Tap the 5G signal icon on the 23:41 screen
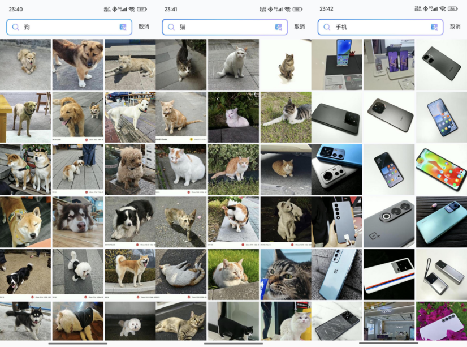The width and height of the screenshot is (467, 347). [278, 9]
